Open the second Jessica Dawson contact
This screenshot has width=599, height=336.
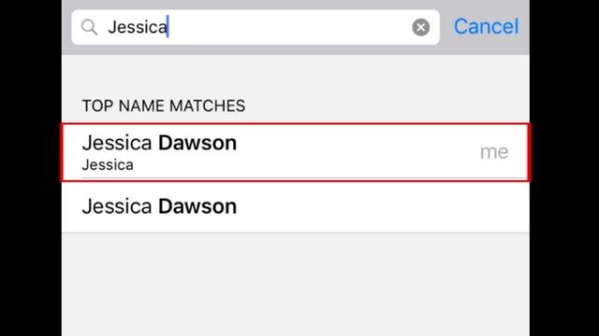[296, 207]
